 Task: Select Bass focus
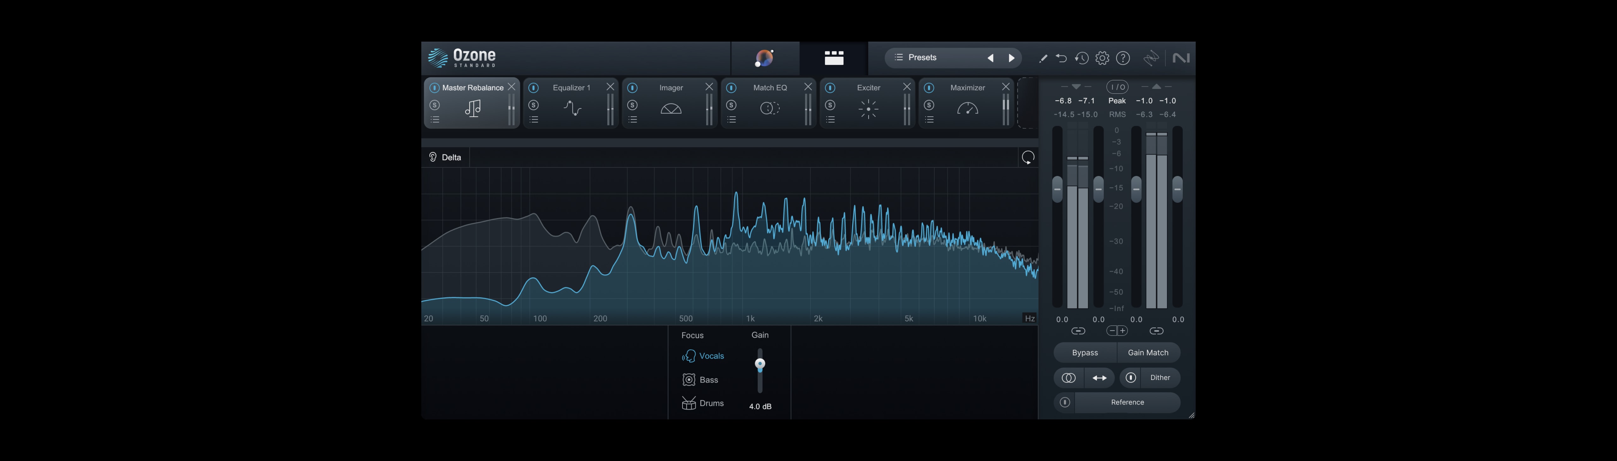pos(700,380)
